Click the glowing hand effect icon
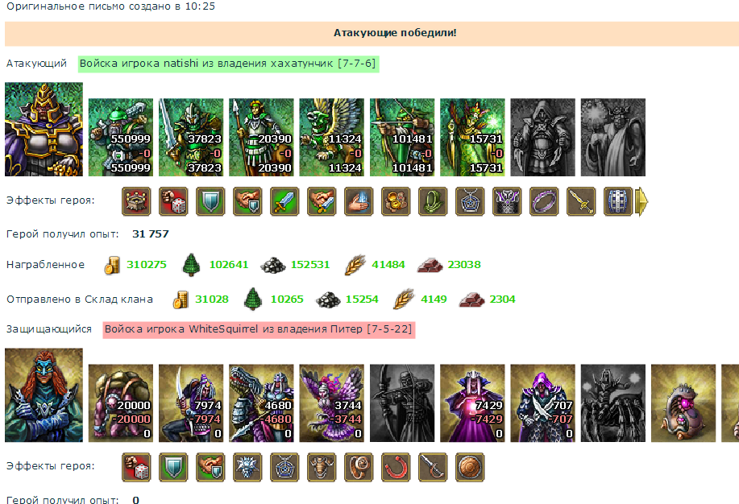The height and width of the screenshot is (504, 739). [x=359, y=201]
